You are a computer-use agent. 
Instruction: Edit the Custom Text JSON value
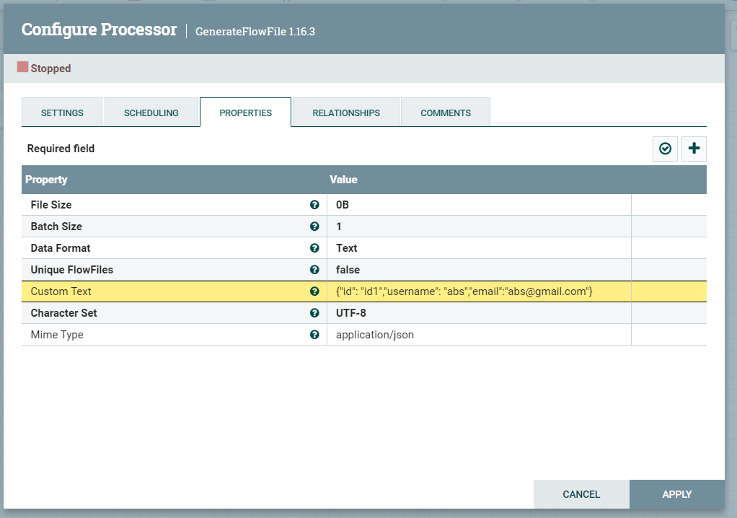click(464, 291)
